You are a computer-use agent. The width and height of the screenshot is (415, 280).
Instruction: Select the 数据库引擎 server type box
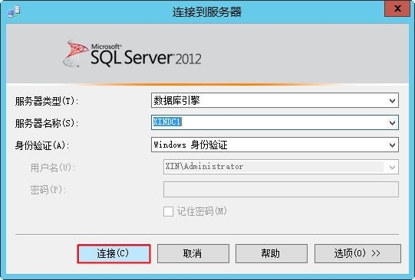tap(275, 100)
